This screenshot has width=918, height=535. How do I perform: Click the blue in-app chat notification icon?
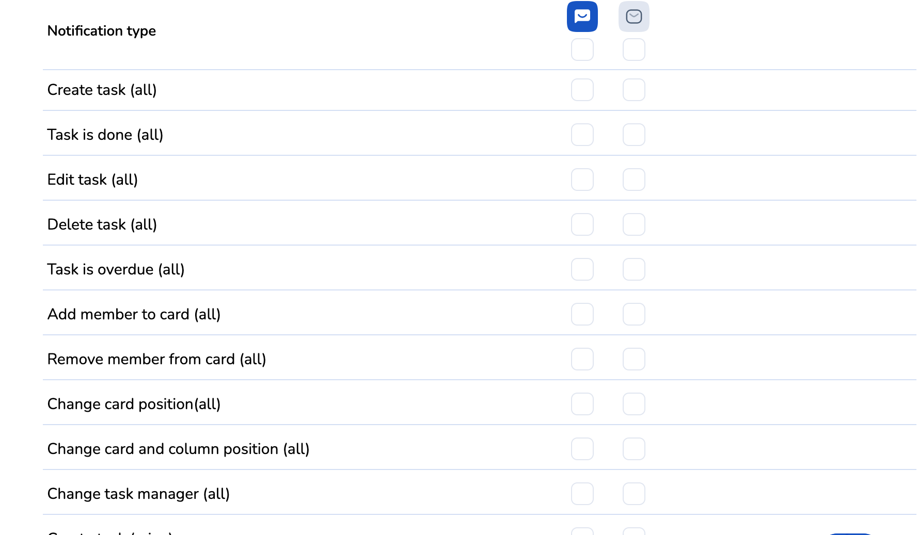(x=582, y=17)
